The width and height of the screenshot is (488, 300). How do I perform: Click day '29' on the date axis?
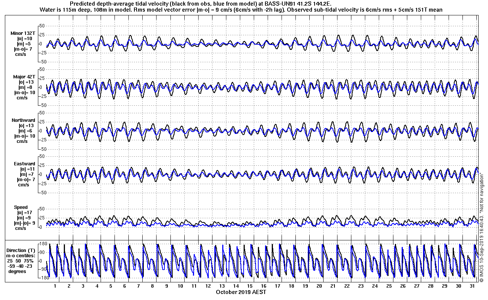coord(444,286)
